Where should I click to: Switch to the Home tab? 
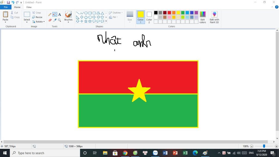17,7
